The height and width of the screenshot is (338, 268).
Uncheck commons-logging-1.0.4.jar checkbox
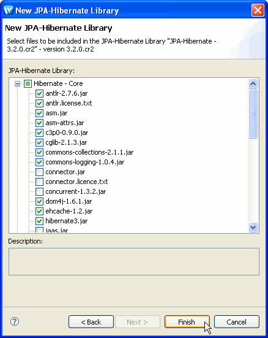pos(39,162)
